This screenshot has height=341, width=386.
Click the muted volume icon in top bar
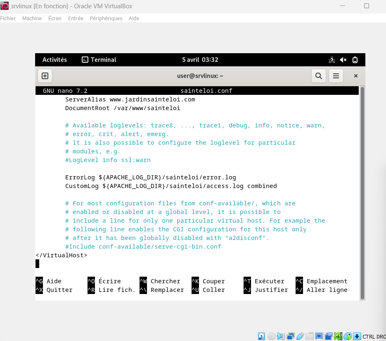tap(343, 60)
